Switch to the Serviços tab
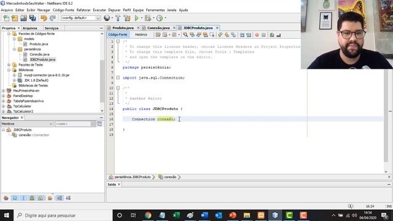Viewport: 393px width, 221px height. pyautogui.click(x=52, y=28)
